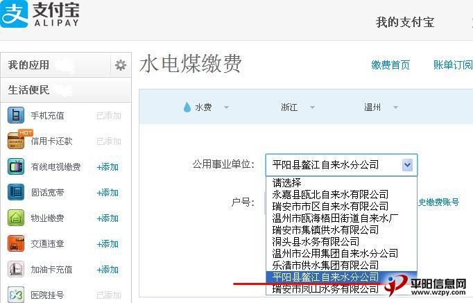The width and height of the screenshot is (473, 303).
Task: Open the credit card repayment icon
Action: (x=16, y=141)
